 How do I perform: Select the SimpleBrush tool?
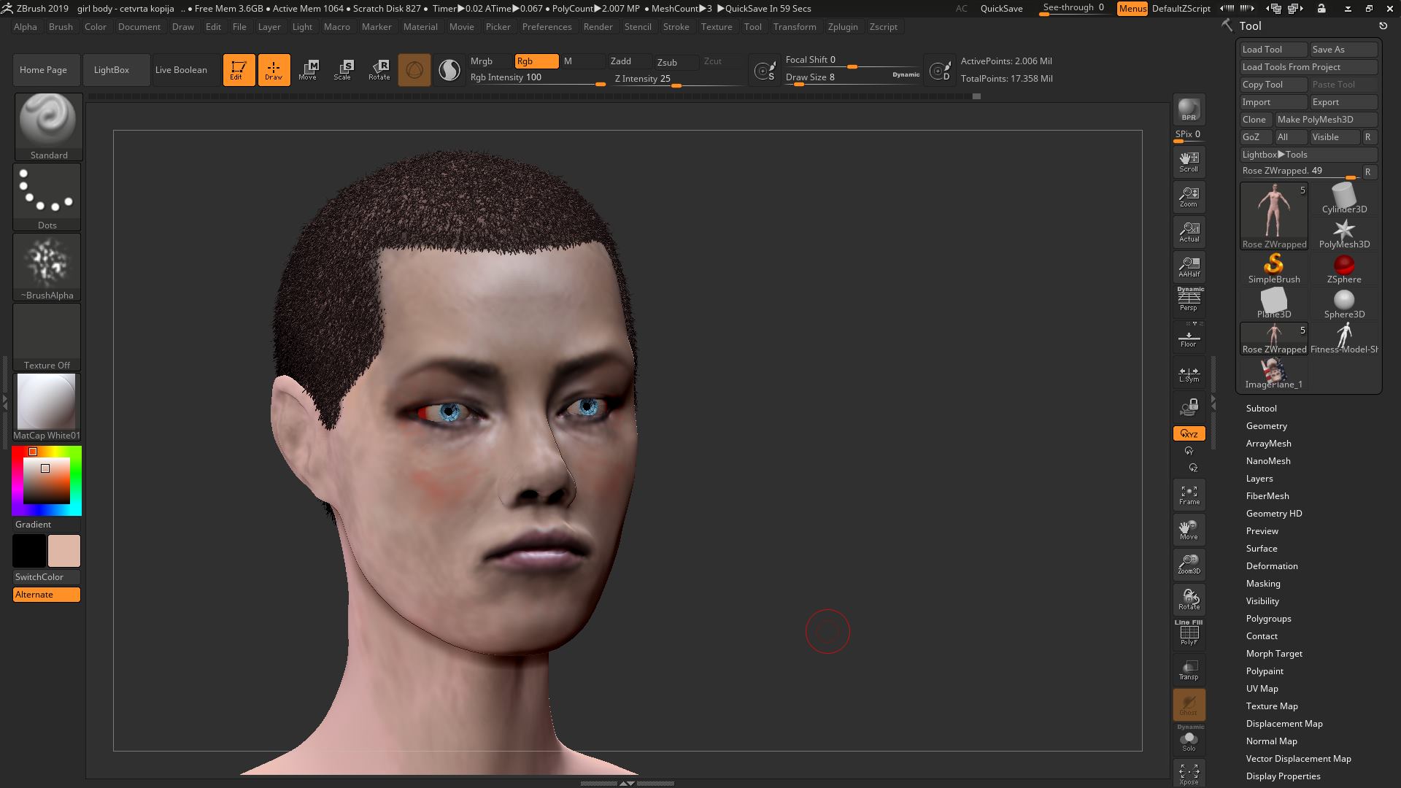tap(1274, 269)
